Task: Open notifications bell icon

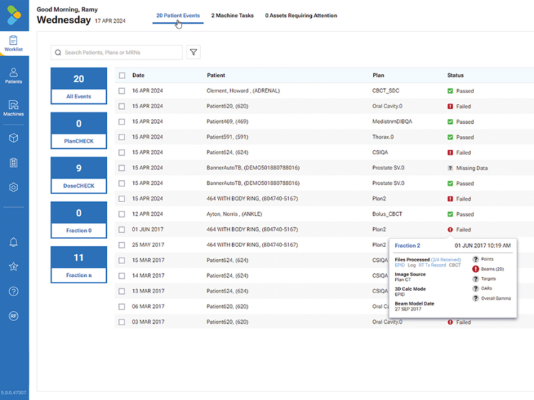Action: (x=14, y=242)
